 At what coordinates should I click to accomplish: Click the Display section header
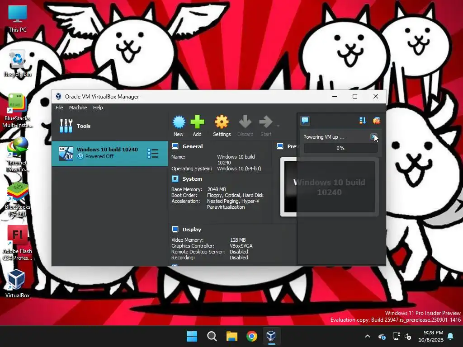[x=192, y=230]
